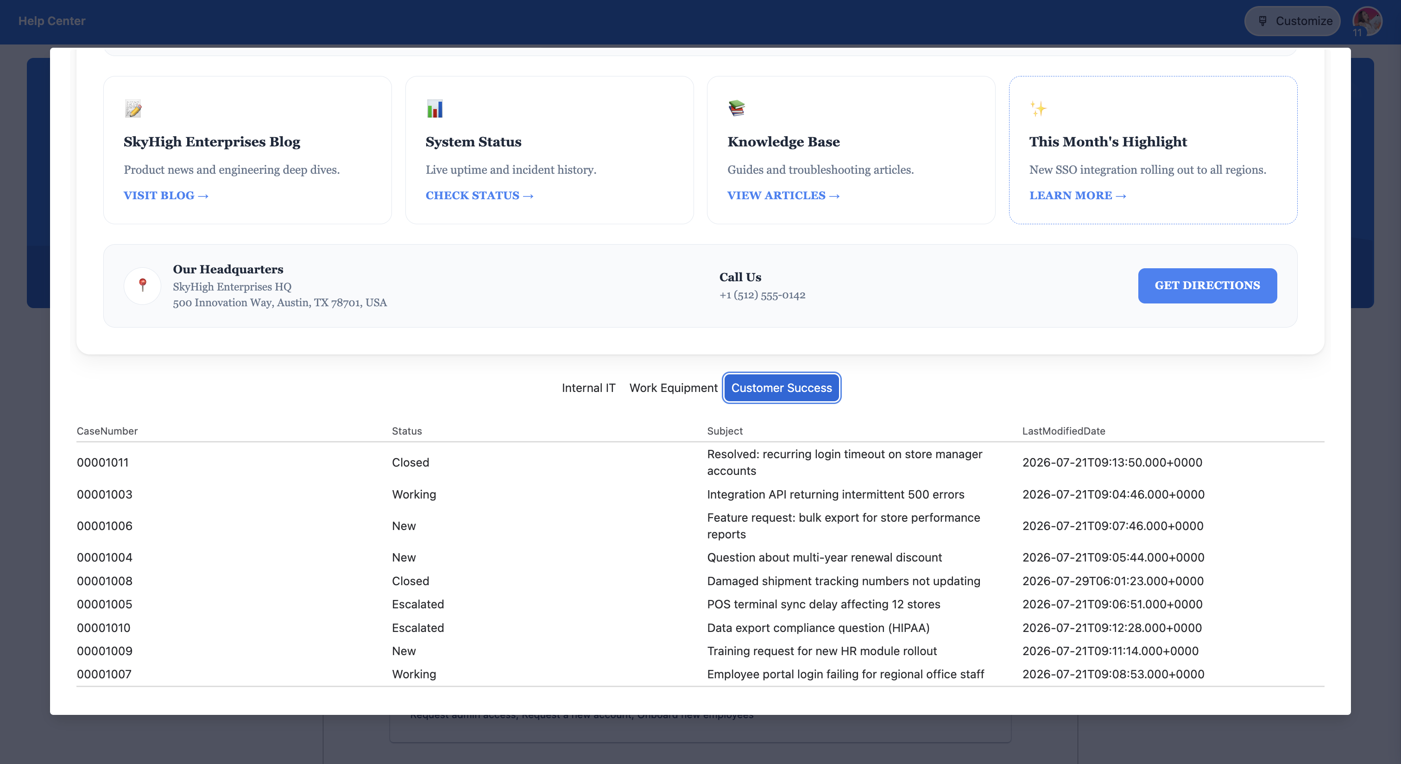Click the LastModifiedDate column header
The image size is (1401, 764).
click(x=1063, y=431)
